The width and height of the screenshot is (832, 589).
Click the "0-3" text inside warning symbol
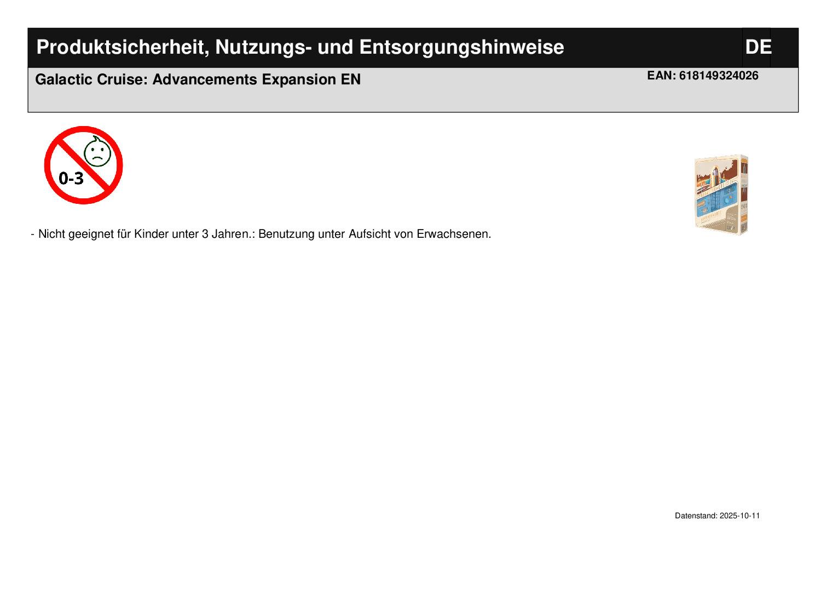coord(71,179)
